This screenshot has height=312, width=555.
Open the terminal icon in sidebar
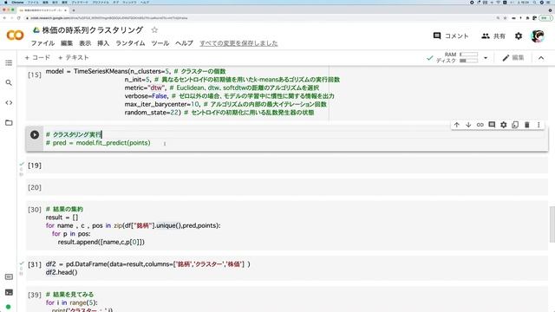pyautogui.click(x=9, y=292)
